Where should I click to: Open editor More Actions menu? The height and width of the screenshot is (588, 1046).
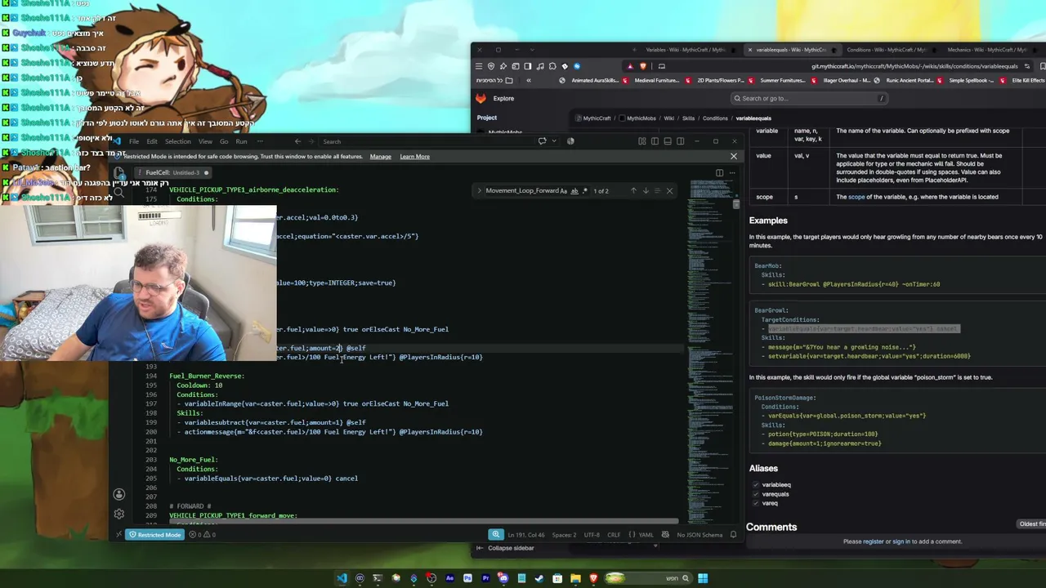(x=733, y=172)
